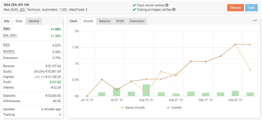Click the orange Discuss button
Image resolution: width=262 pixels, height=120 pixels.
click(x=235, y=8)
